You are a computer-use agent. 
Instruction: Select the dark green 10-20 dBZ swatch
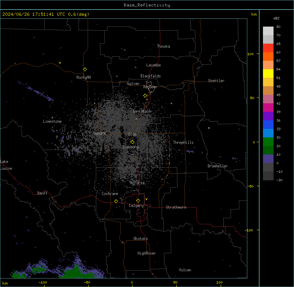[x=268, y=150]
